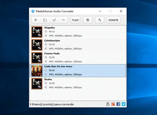This screenshot has height=115, width=157.
Task: Click the Caleidoscópio track title
Action: coord(52,41)
